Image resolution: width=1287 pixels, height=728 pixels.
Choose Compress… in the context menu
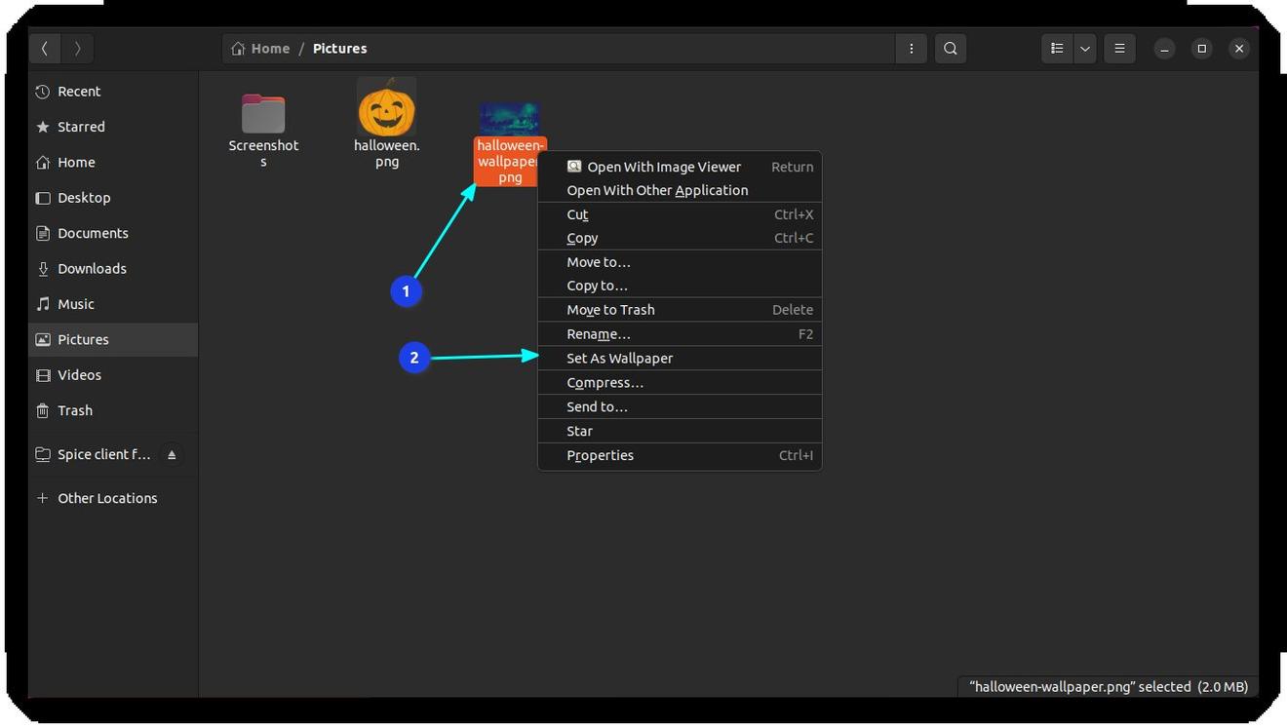point(604,383)
